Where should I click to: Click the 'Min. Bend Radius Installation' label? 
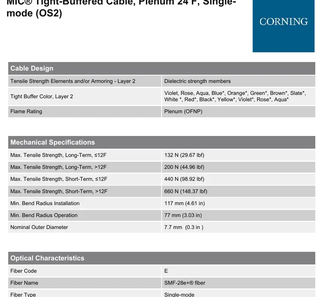click(x=45, y=203)
